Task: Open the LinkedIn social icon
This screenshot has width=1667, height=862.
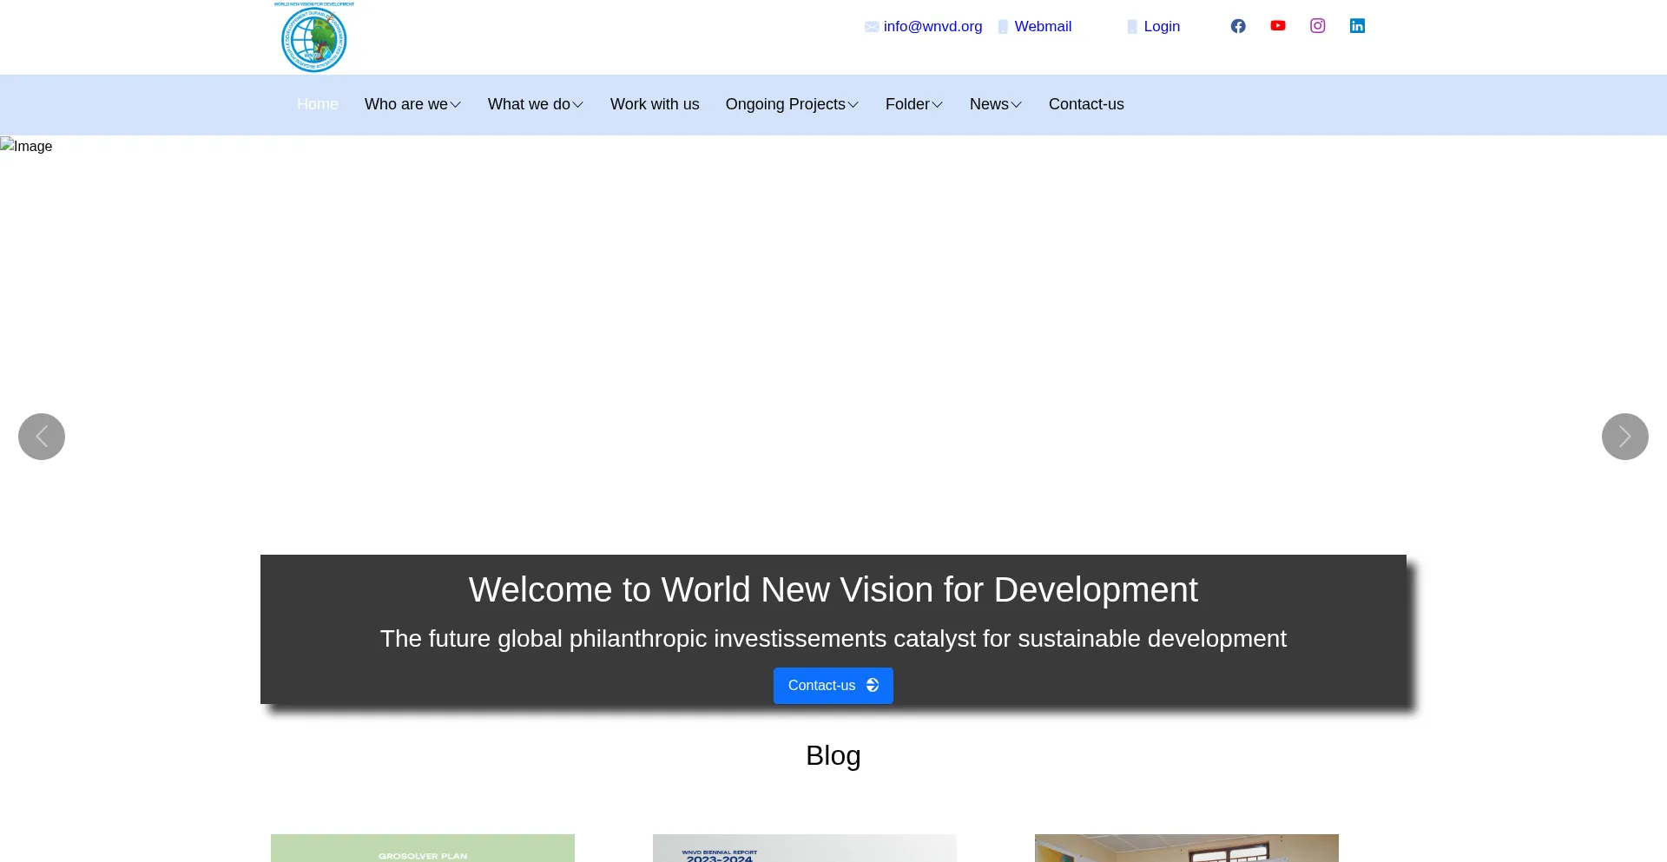Action: [x=1357, y=26]
